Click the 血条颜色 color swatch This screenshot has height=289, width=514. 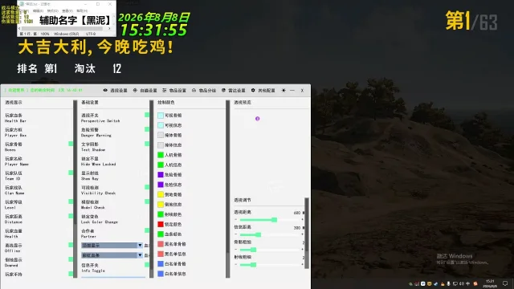pos(161,234)
